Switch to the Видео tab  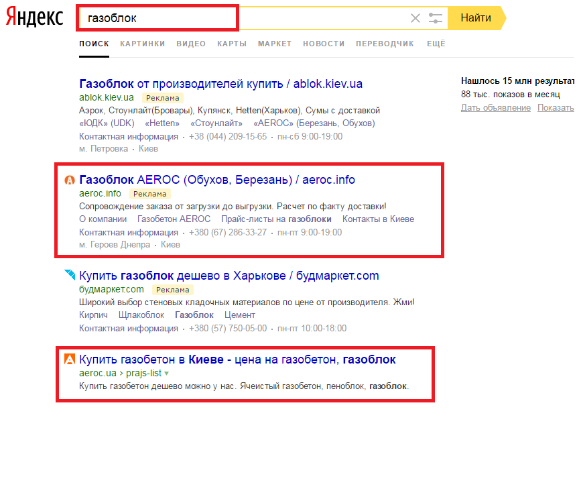[x=191, y=44]
